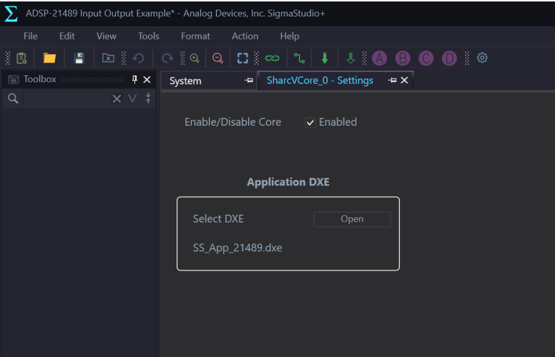Open the Tools menu
Image resolution: width=555 pixels, height=357 pixels.
149,36
